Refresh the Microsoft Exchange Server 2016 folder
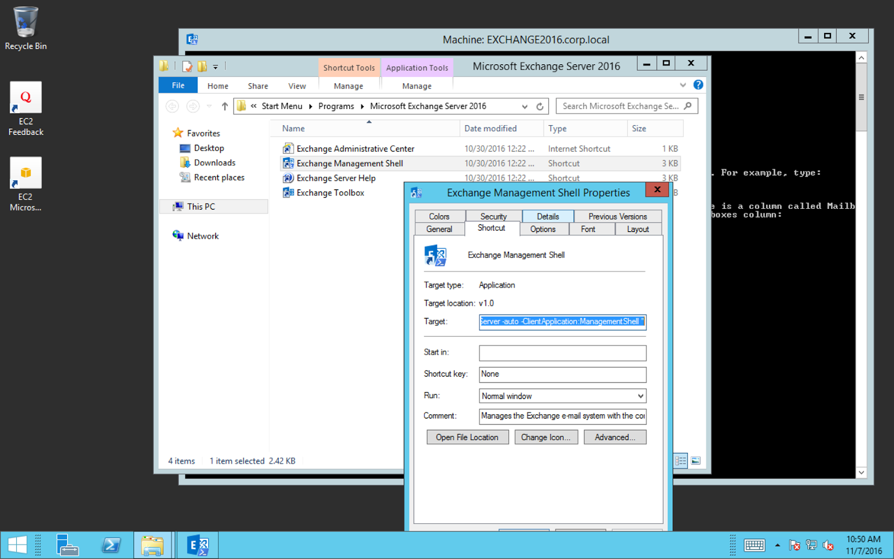This screenshot has width=894, height=559. (x=540, y=106)
